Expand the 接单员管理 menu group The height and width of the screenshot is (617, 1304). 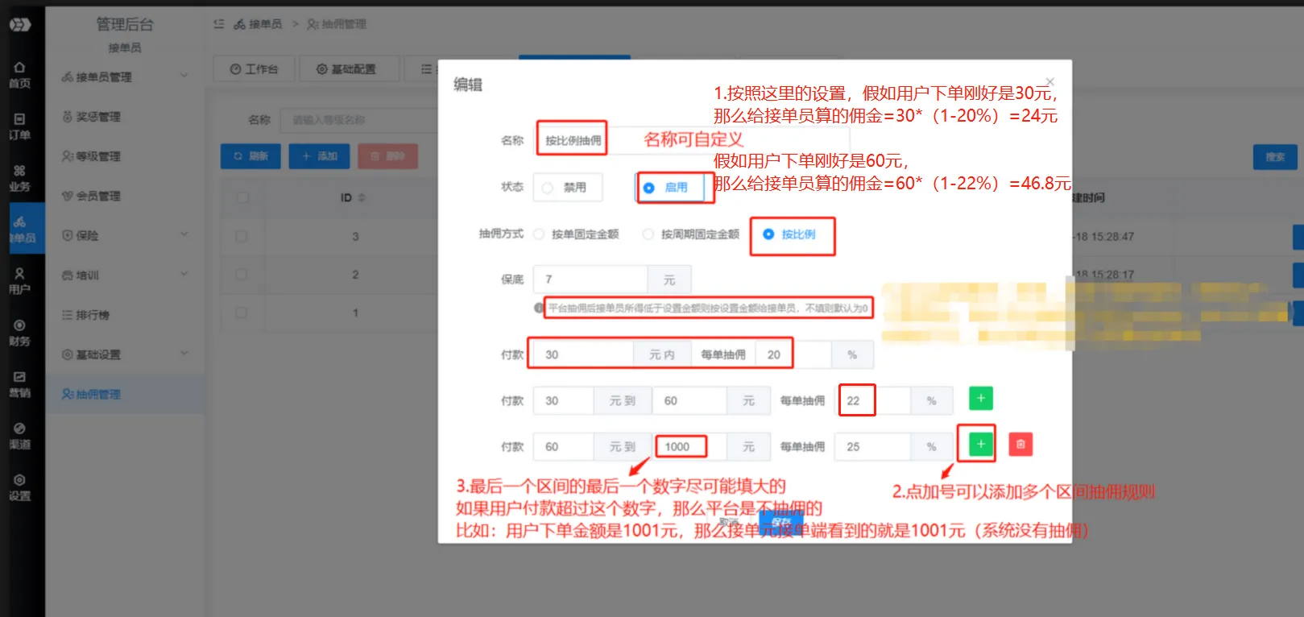click(125, 77)
